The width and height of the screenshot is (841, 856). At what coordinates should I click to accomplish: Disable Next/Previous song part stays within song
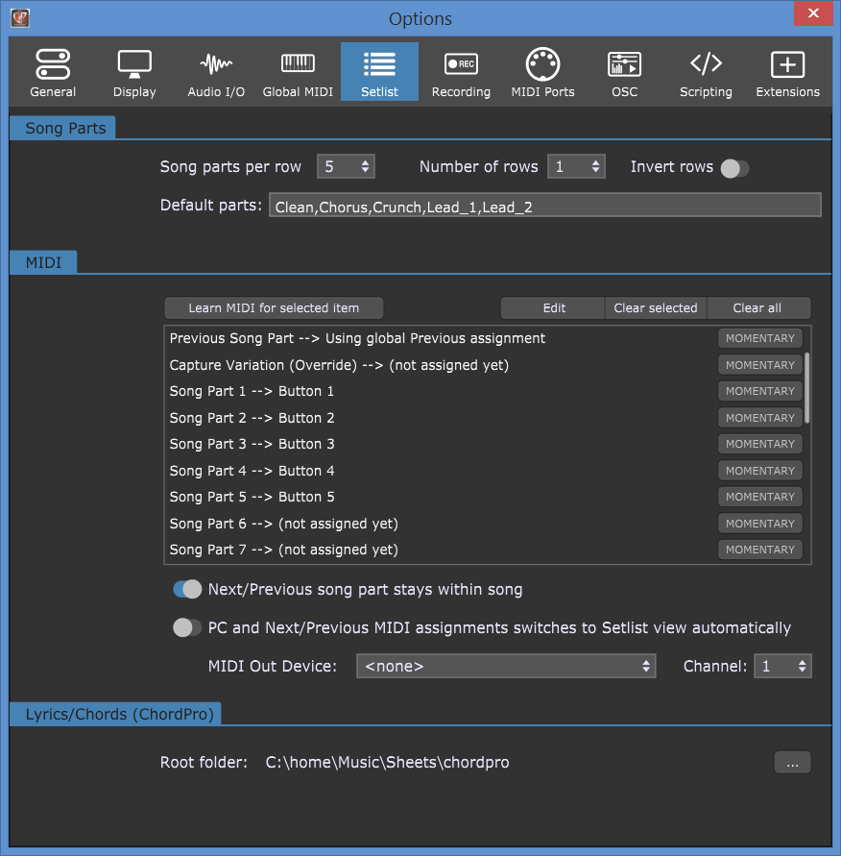click(187, 588)
